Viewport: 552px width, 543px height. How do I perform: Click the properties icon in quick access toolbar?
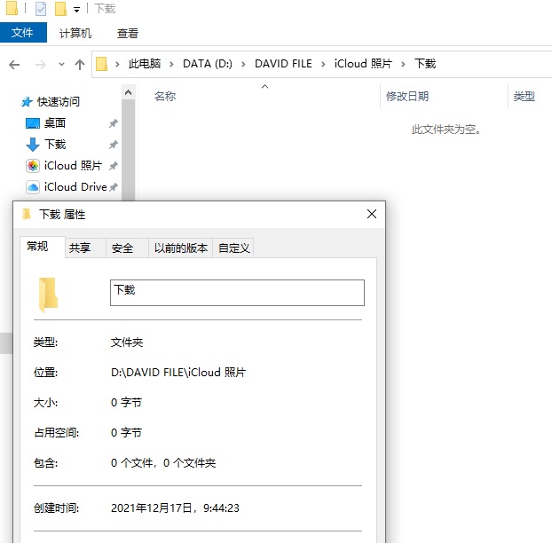[41, 9]
